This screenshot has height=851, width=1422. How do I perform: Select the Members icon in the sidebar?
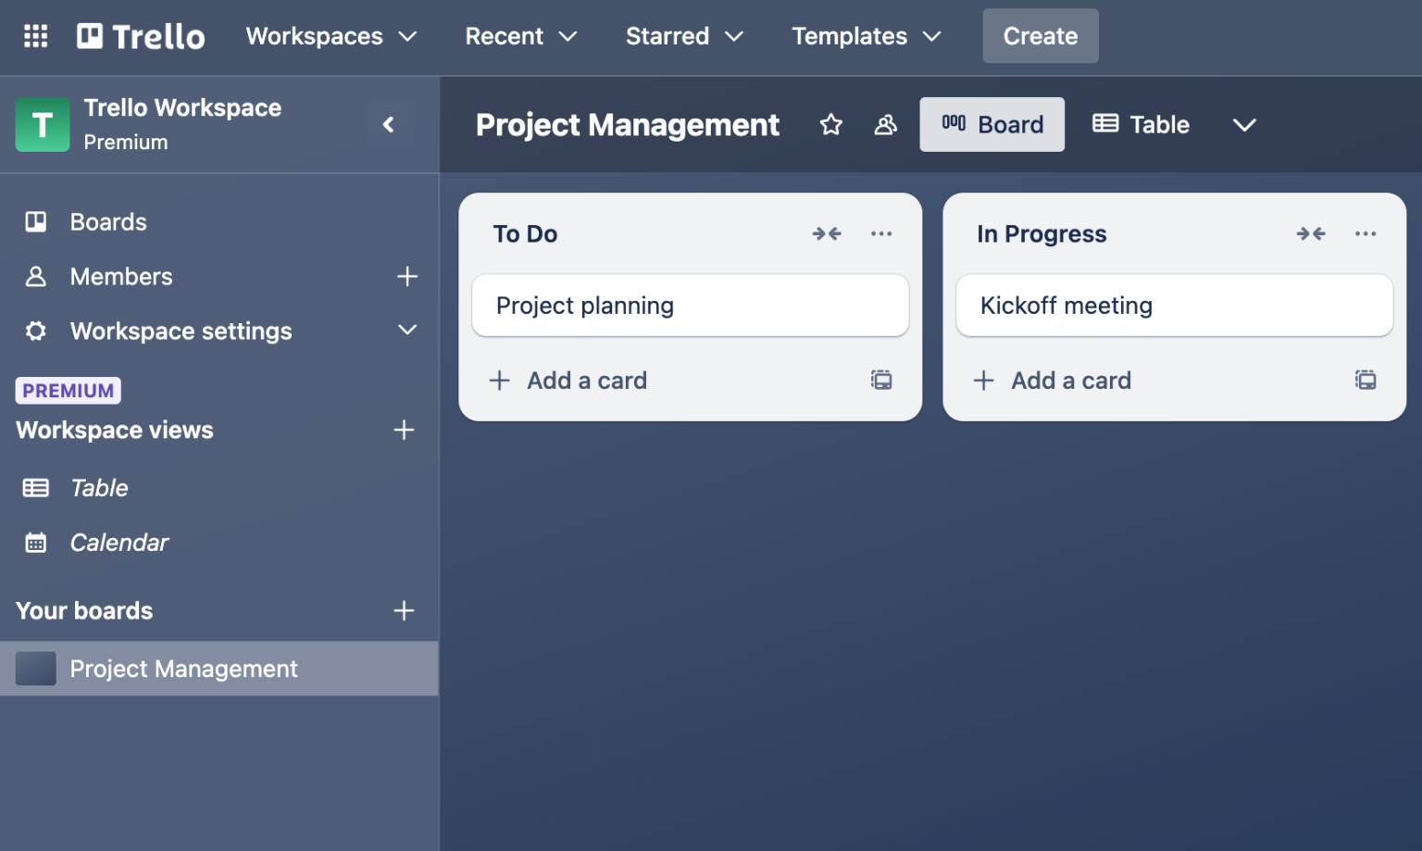point(35,276)
